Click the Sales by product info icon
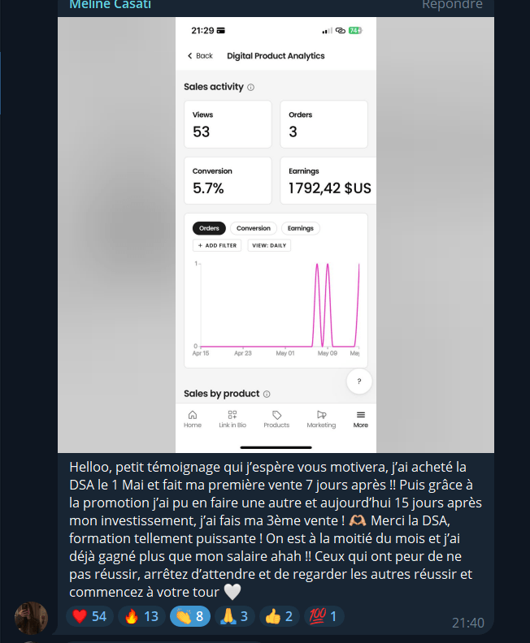 [267, 394]
